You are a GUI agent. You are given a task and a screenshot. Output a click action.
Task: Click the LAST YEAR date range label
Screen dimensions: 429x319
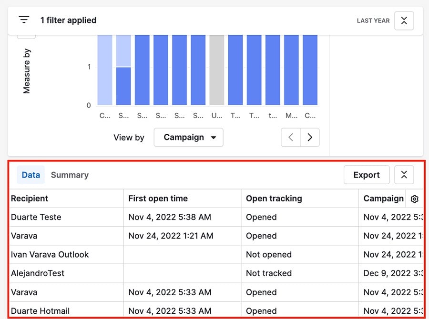pos(373,20)
